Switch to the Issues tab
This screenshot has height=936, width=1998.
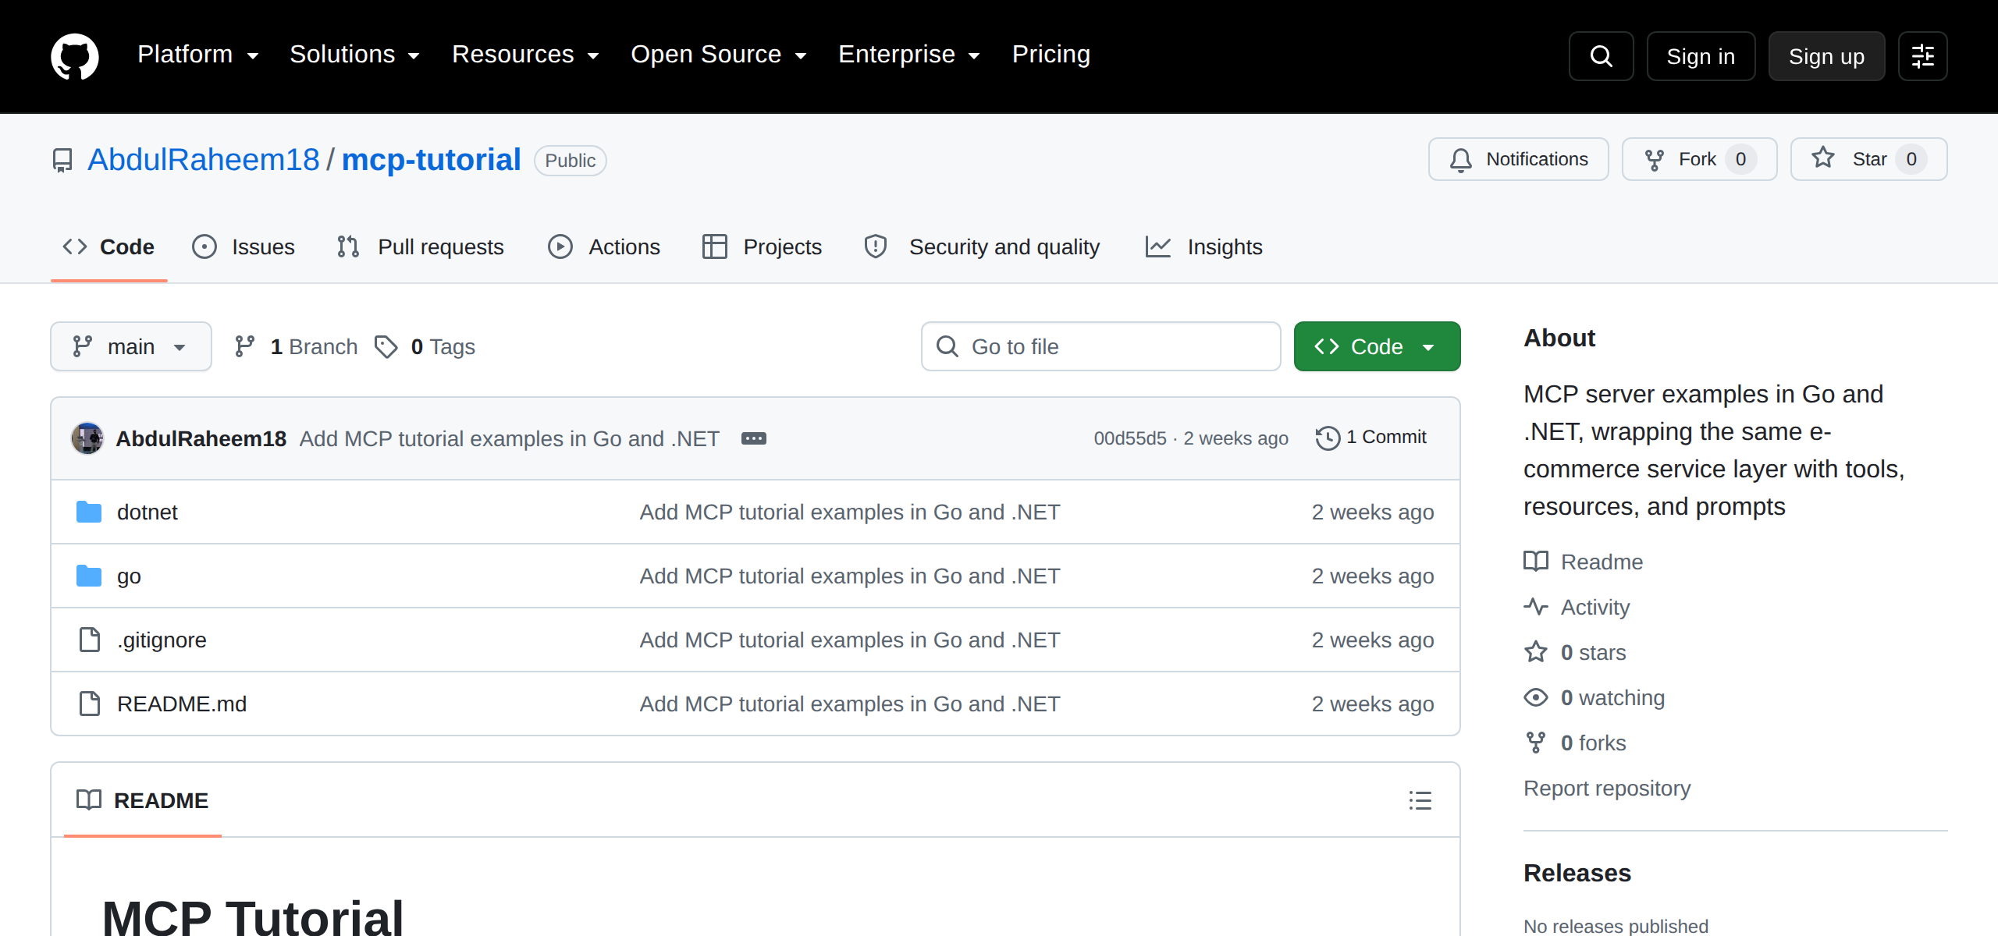pyautogui.click(x=244, y=246)
